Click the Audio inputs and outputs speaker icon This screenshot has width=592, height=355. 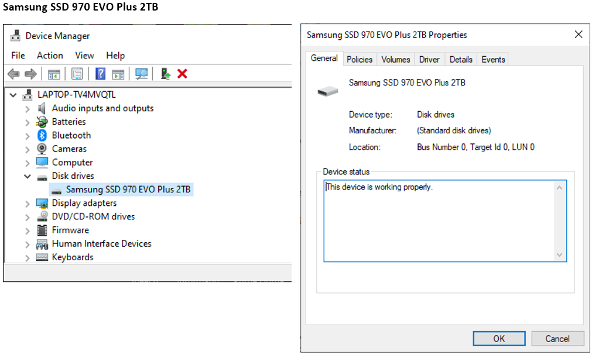coord(42,108)
